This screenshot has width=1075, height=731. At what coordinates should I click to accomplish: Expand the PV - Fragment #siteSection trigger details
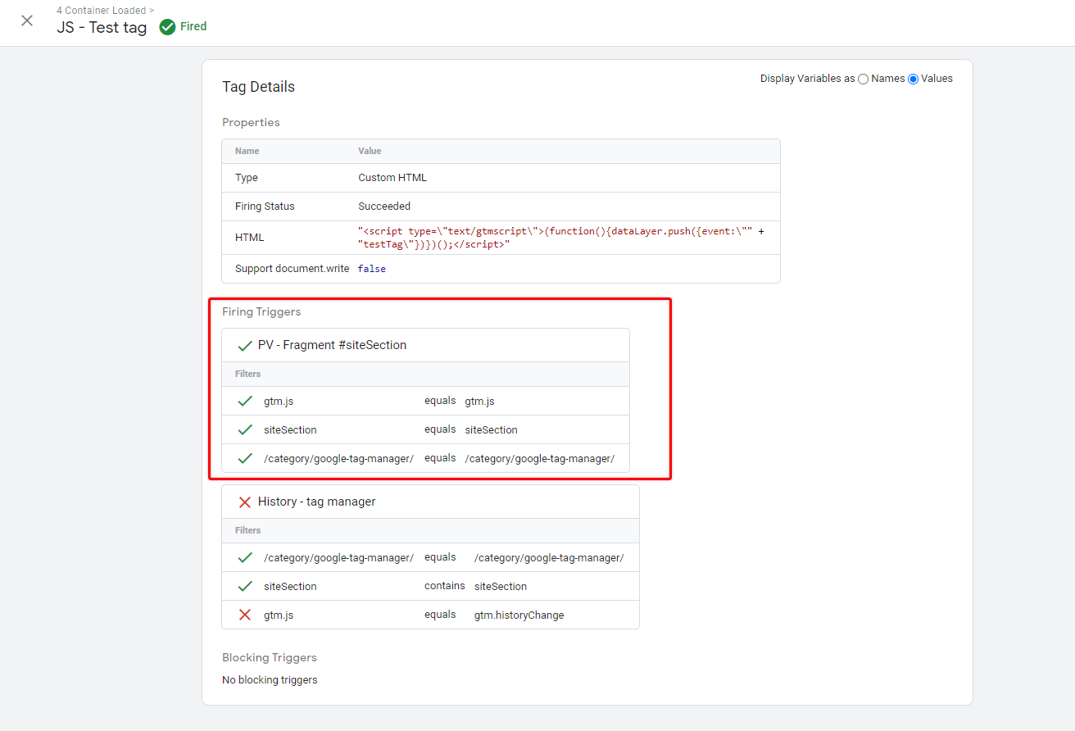point(331,344)
